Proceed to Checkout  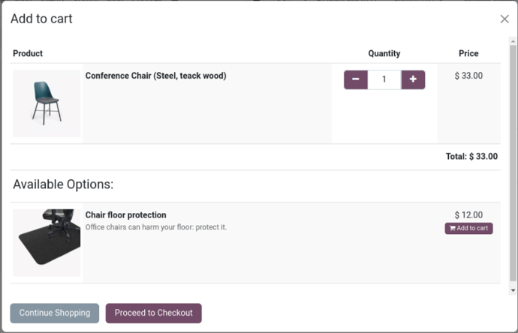click(x=154, y=313)
